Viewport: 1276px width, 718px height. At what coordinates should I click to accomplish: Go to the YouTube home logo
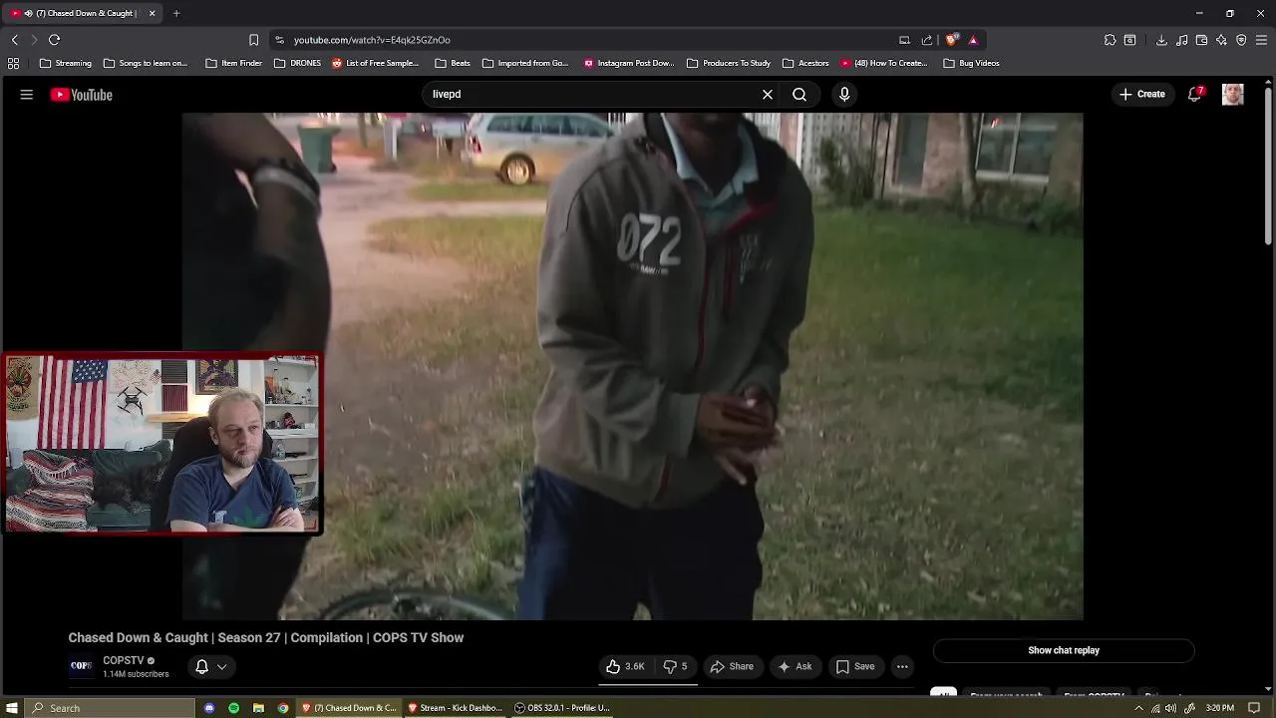pyautogui.click(x=82, y=95)
